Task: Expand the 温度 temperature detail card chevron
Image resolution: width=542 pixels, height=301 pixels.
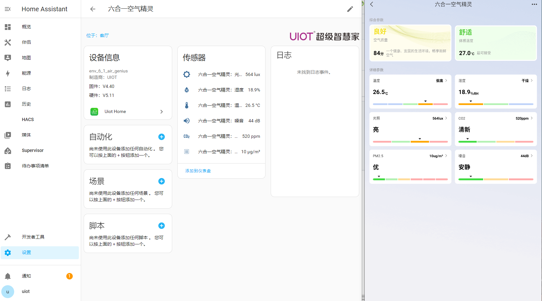Action: tap(446, 80)
